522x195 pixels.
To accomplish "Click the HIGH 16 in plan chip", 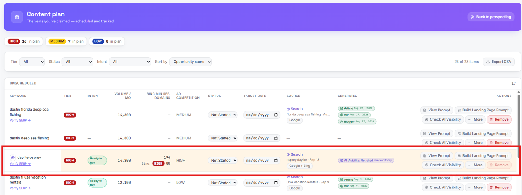I will pos(24,41).
